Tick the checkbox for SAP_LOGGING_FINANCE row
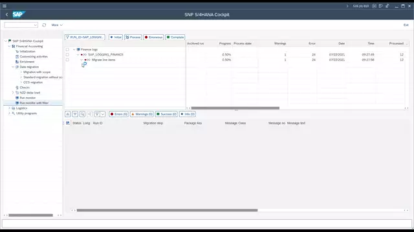Screen dimensions: 414x232 [67, 54]
